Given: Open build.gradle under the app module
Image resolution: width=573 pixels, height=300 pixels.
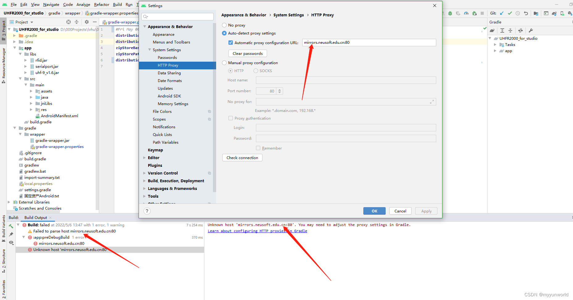Looking at the screenshot, I should tap(41, 122).
